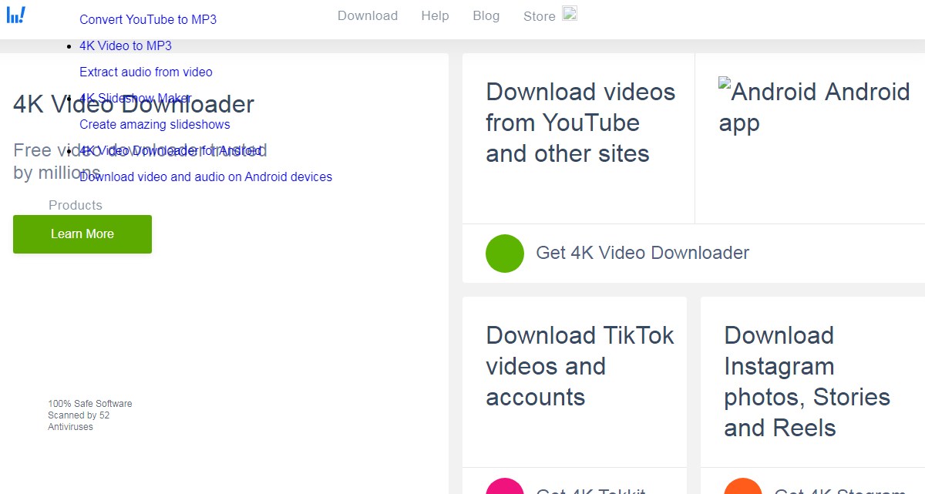Click the 100% Safe Software text
925x494 pixels.
90,403
